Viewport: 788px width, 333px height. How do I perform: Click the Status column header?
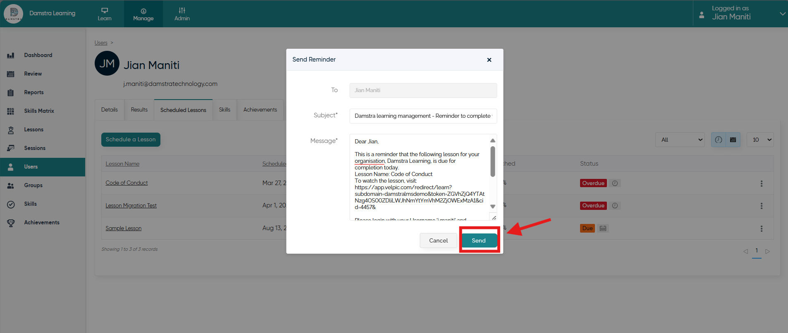tap(589, 164)
